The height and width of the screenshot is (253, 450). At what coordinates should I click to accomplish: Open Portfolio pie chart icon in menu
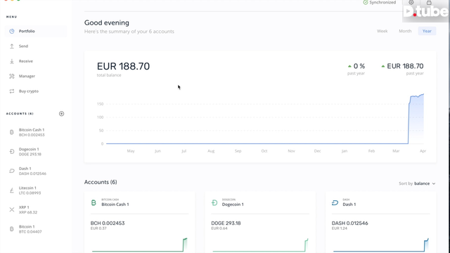coord(12,31)
